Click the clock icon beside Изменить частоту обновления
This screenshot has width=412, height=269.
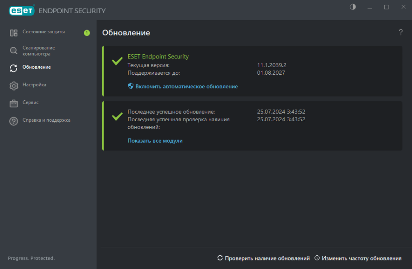pos(317,258)
